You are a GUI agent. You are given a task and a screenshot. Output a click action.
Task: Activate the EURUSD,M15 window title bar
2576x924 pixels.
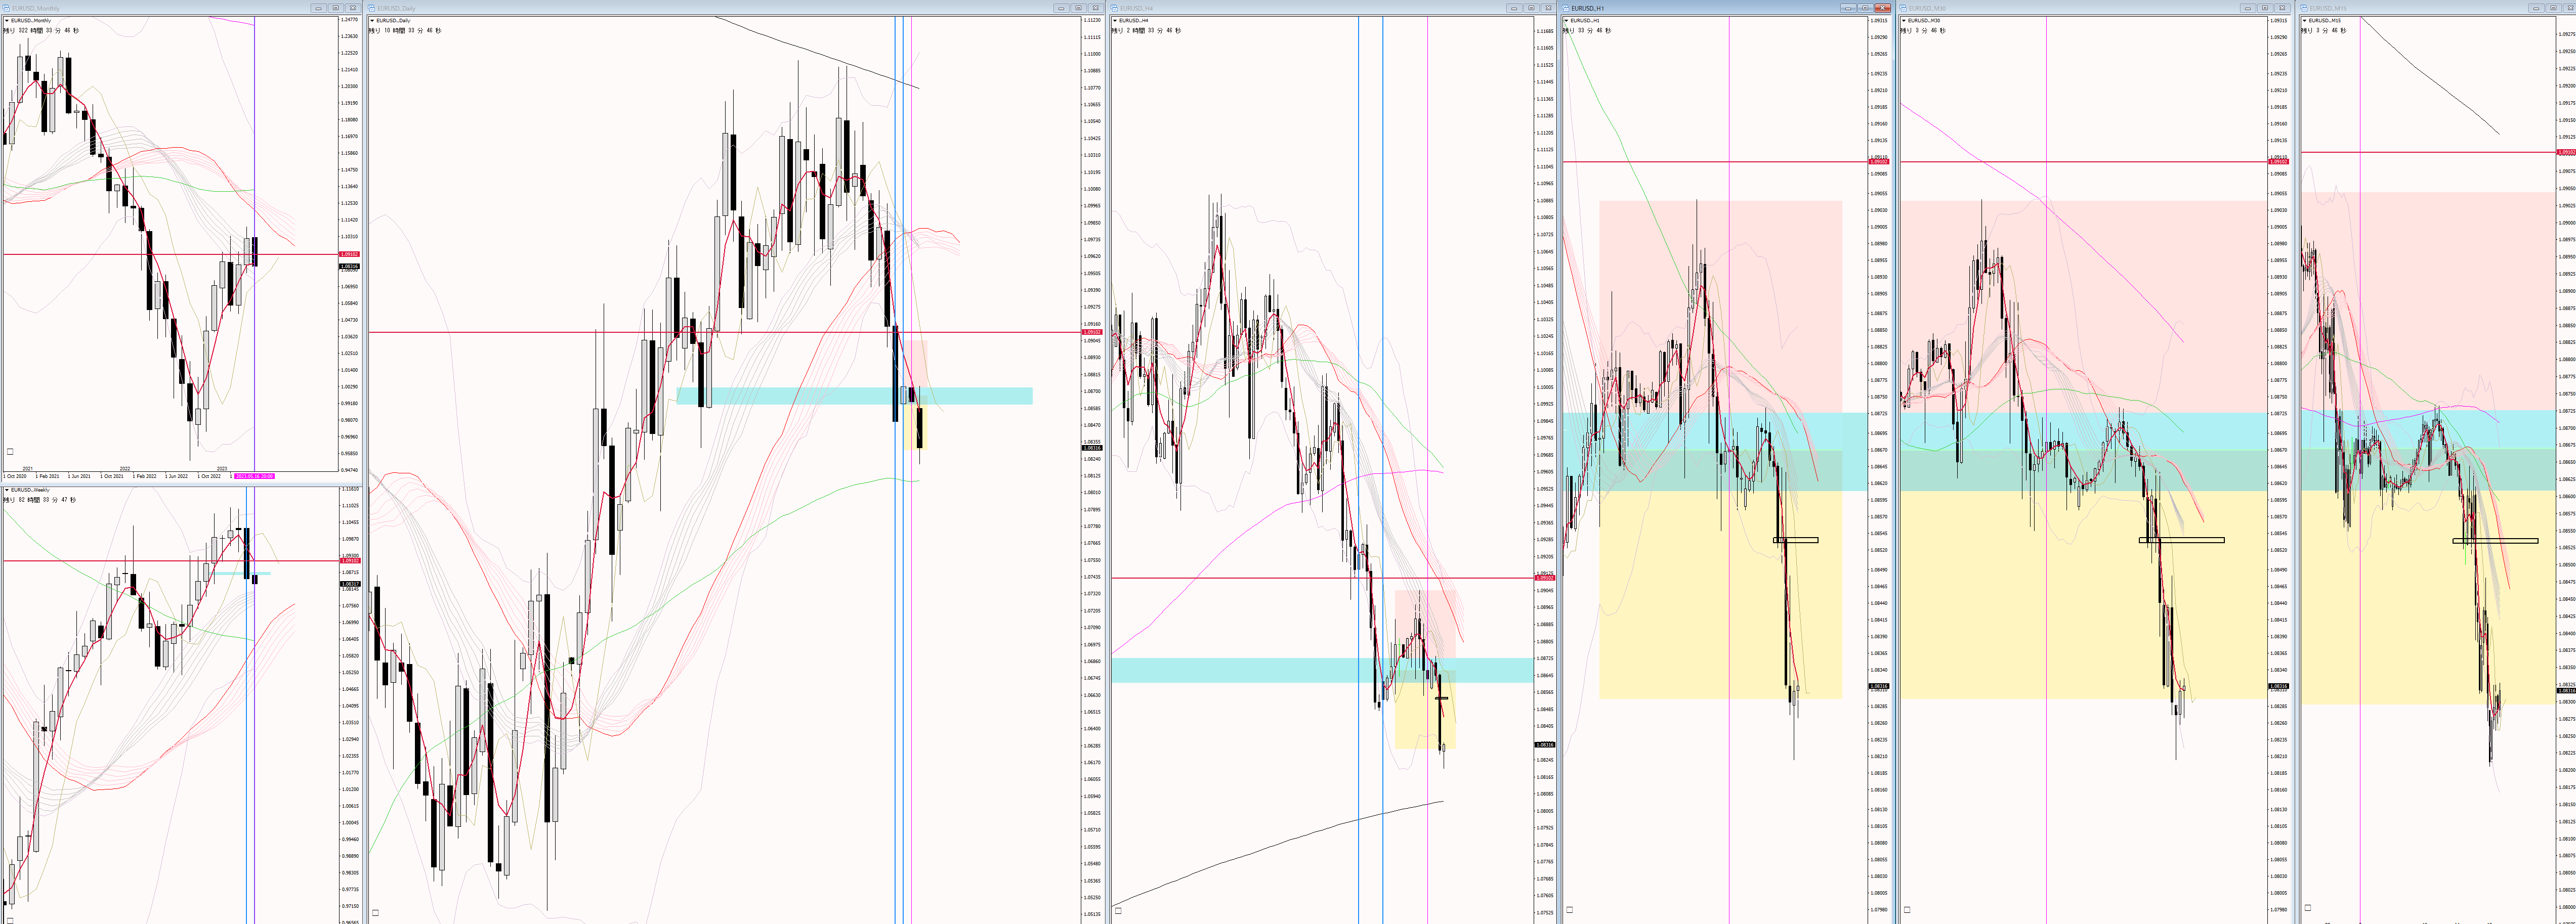coord(2400,8)
